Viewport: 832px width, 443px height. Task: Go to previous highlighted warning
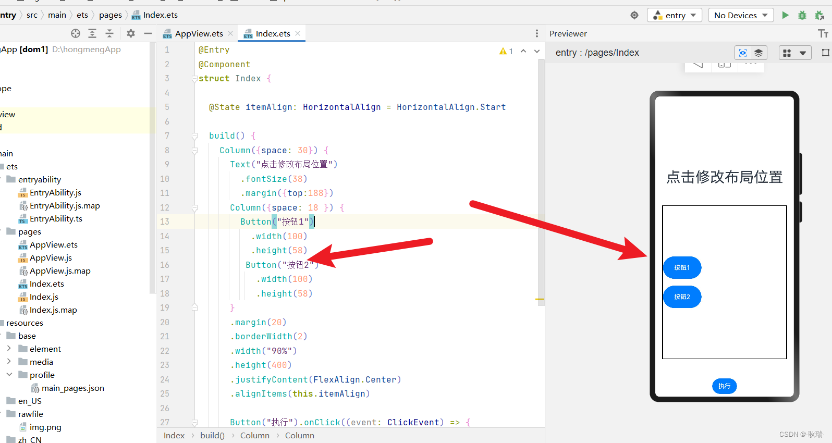point(523,51)
